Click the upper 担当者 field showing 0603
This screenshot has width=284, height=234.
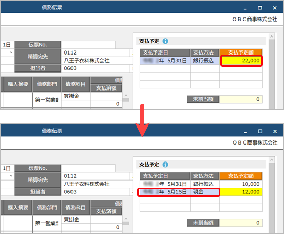[96, 68]
